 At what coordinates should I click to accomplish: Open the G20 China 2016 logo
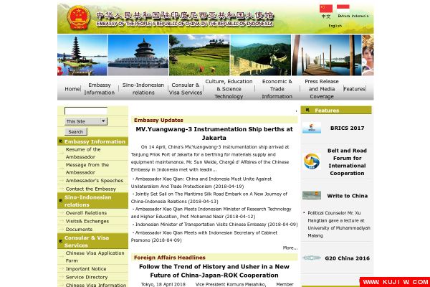coord(312,258)
